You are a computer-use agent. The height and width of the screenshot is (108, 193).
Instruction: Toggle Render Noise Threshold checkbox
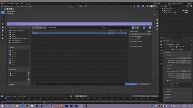coord(176,71)
